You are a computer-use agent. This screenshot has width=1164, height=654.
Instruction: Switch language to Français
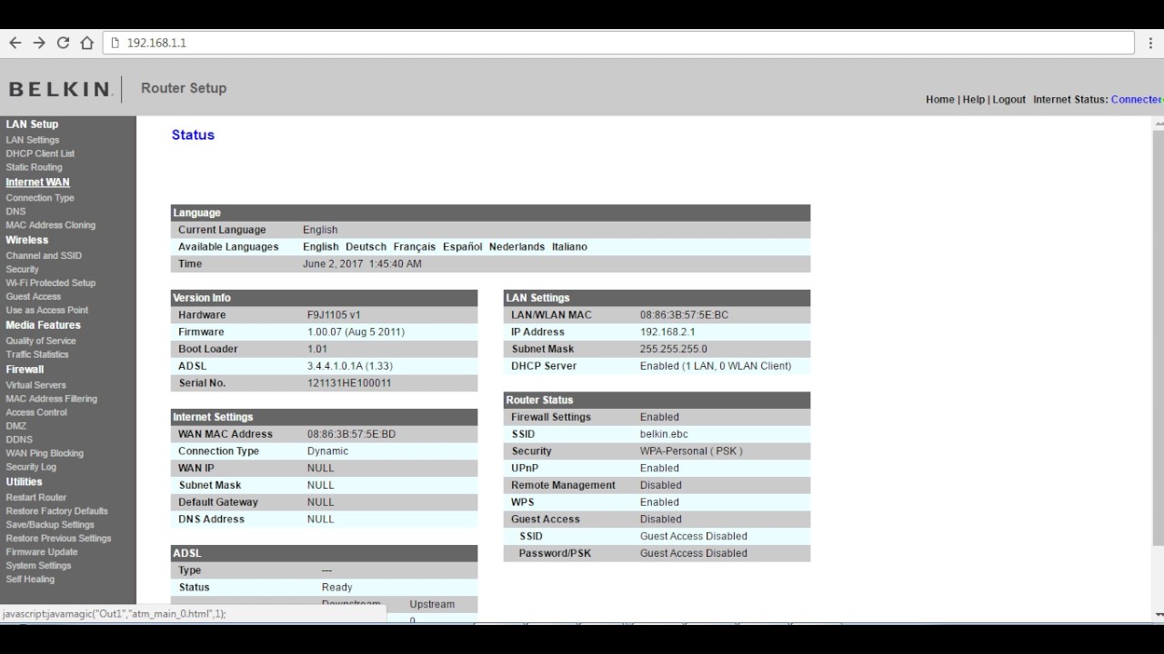pyautogui.click(x=415, y=247)
